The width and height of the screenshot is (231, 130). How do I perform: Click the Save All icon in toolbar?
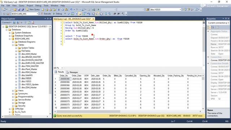point(22,10)
